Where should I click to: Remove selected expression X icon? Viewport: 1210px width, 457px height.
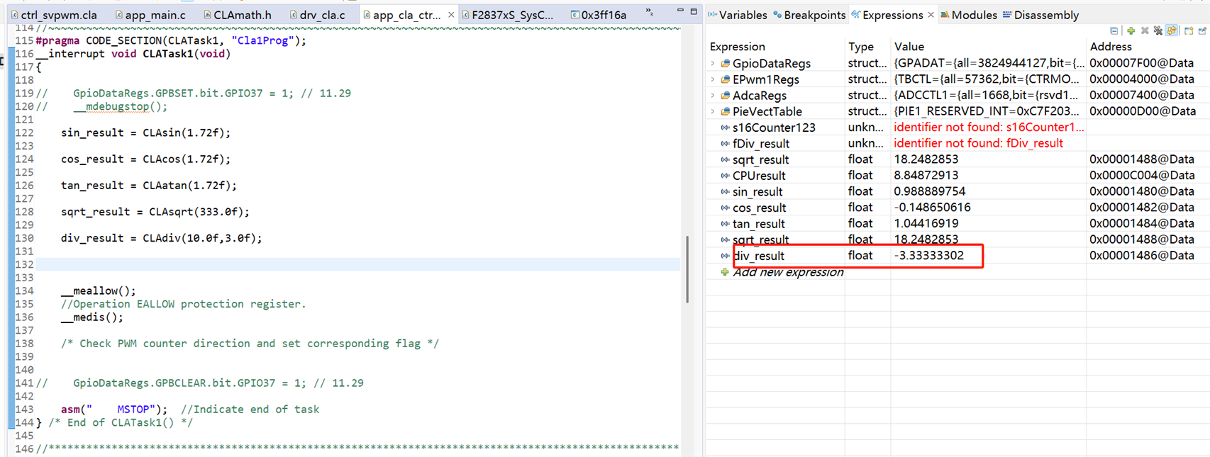click(x=1145, y=30)
